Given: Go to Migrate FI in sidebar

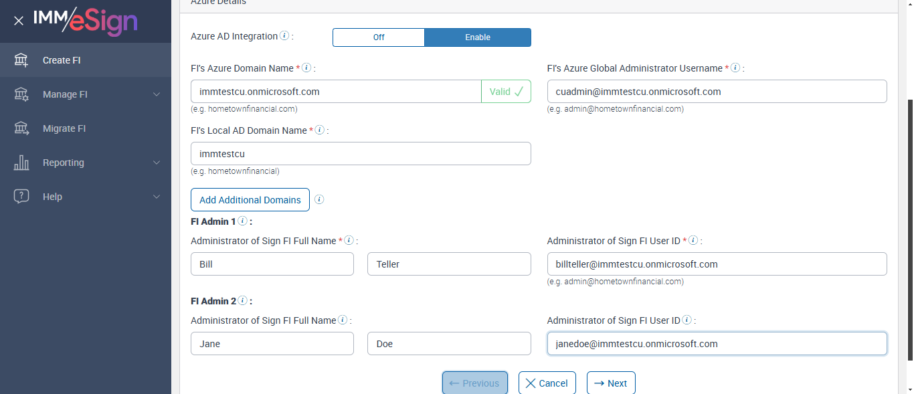Looking at the screenshot, I should (64, 128).
